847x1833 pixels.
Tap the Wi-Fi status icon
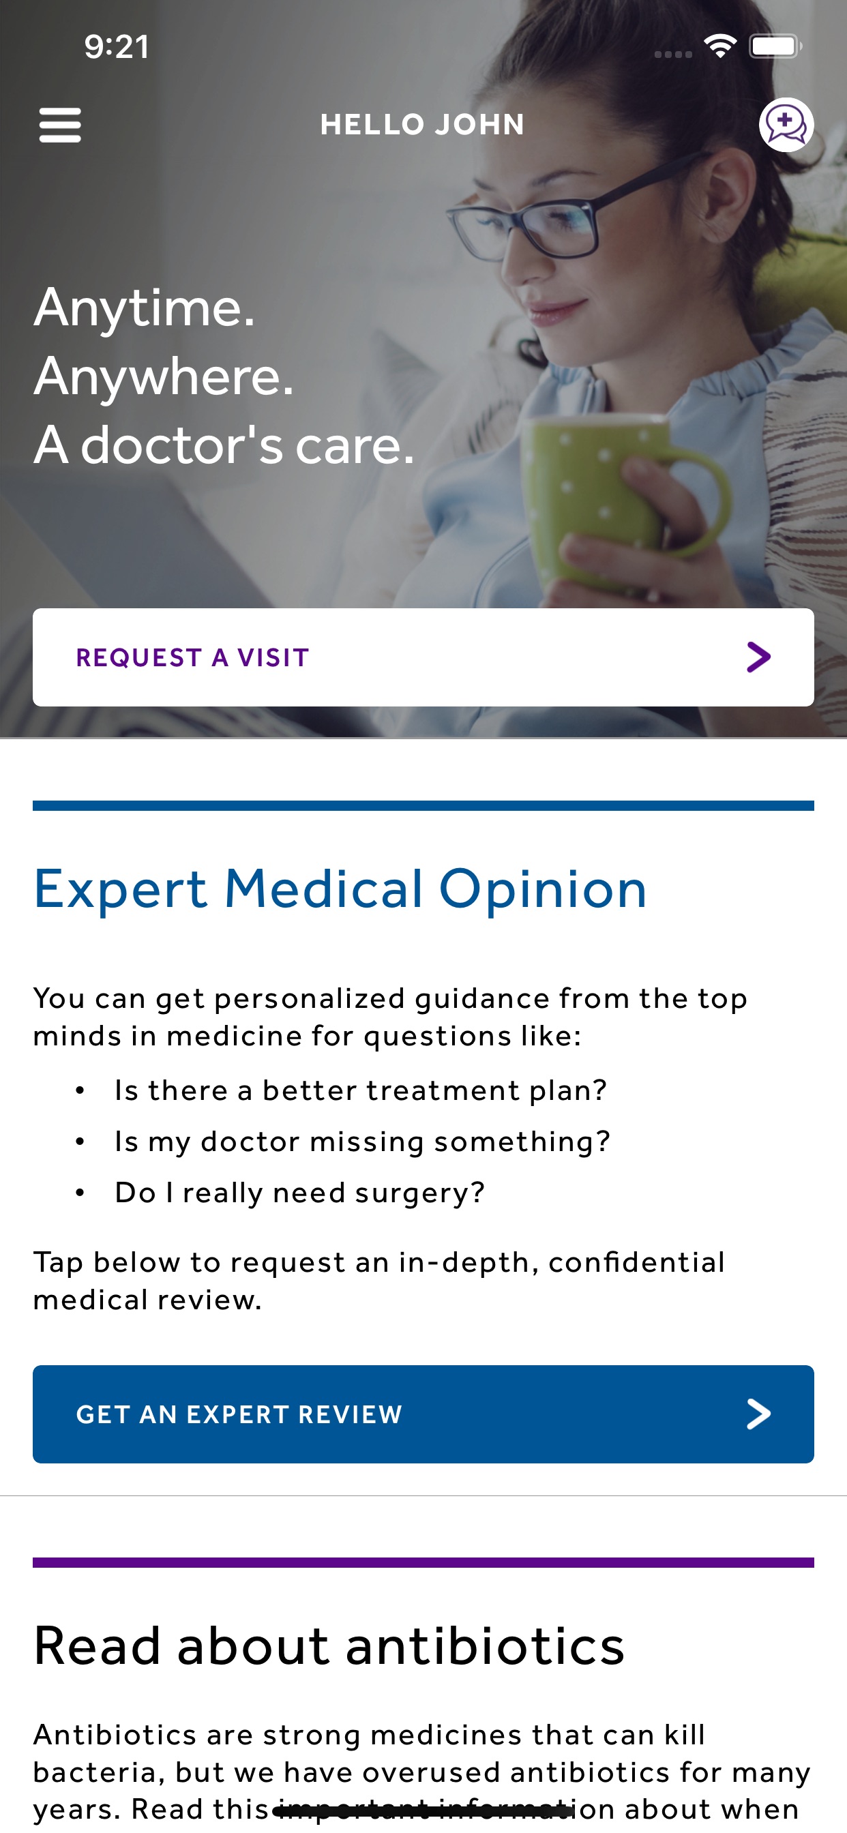click(x=719, y=46)
